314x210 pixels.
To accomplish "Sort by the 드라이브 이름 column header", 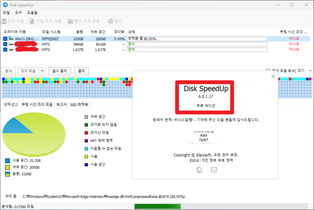I will (x=21, y=32).
